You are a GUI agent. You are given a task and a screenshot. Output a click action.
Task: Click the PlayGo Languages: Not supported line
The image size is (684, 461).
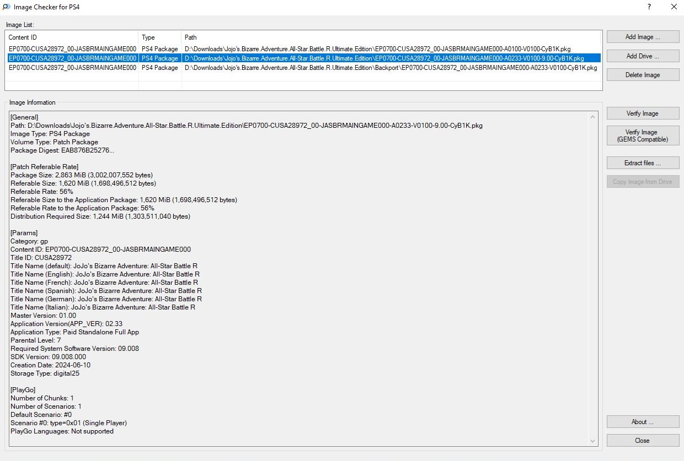pyautogui.click(x=62, y=431)
